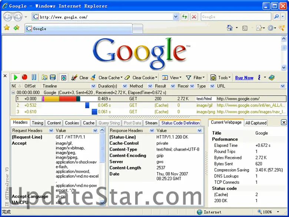Screen dimensions: 289x217
Task: Open the browser Tools gear icon
Action: pos(270,28)
